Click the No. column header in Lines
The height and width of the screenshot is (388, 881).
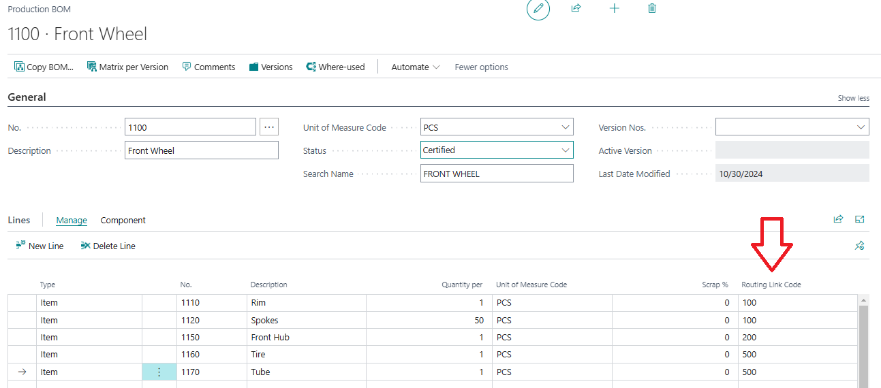(186, 285)
